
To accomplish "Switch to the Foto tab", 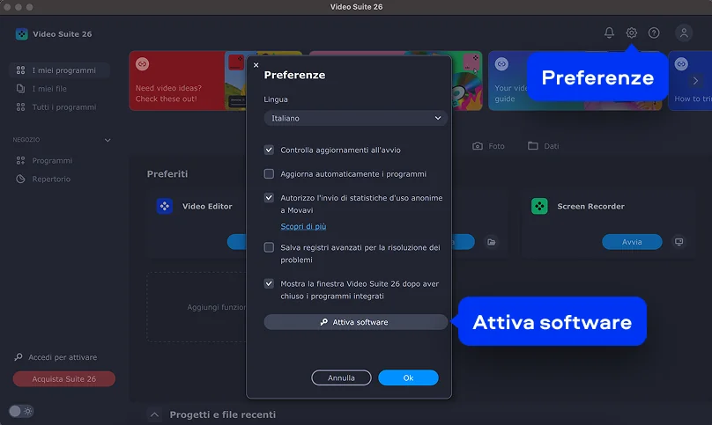I will click(488, 146).
